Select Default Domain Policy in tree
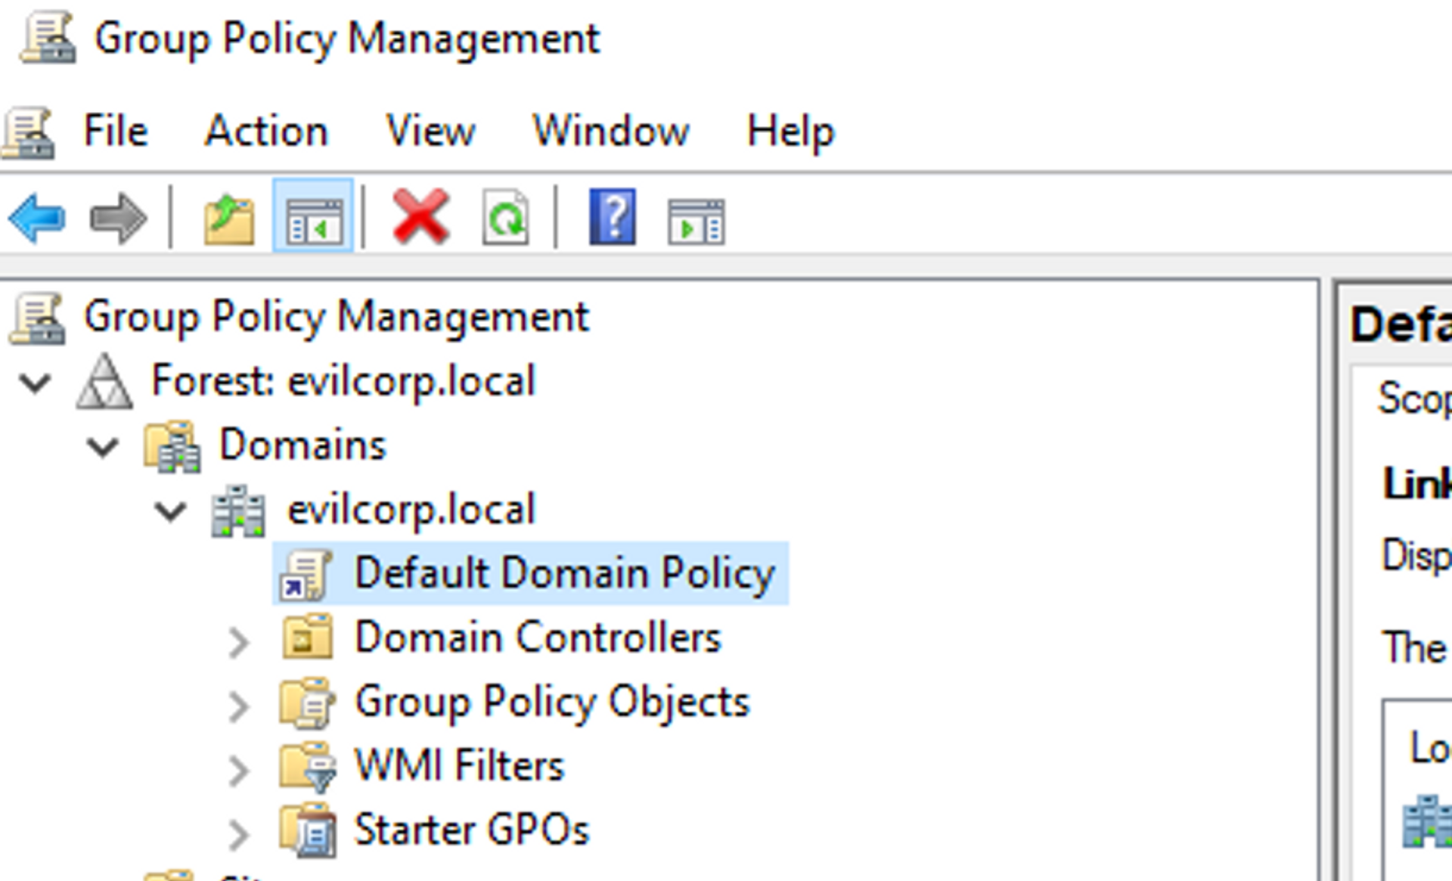Viewport: 1452px width, 881px height. pyautogui.click(x=564, y=573)
